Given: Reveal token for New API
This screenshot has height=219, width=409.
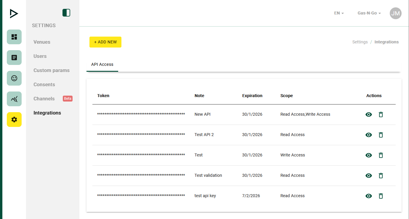Looking at the screenshot, I should 369,115.
